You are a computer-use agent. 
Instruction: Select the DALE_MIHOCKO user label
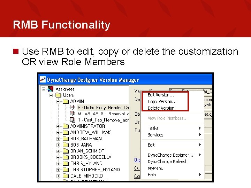tap(86, 176)
